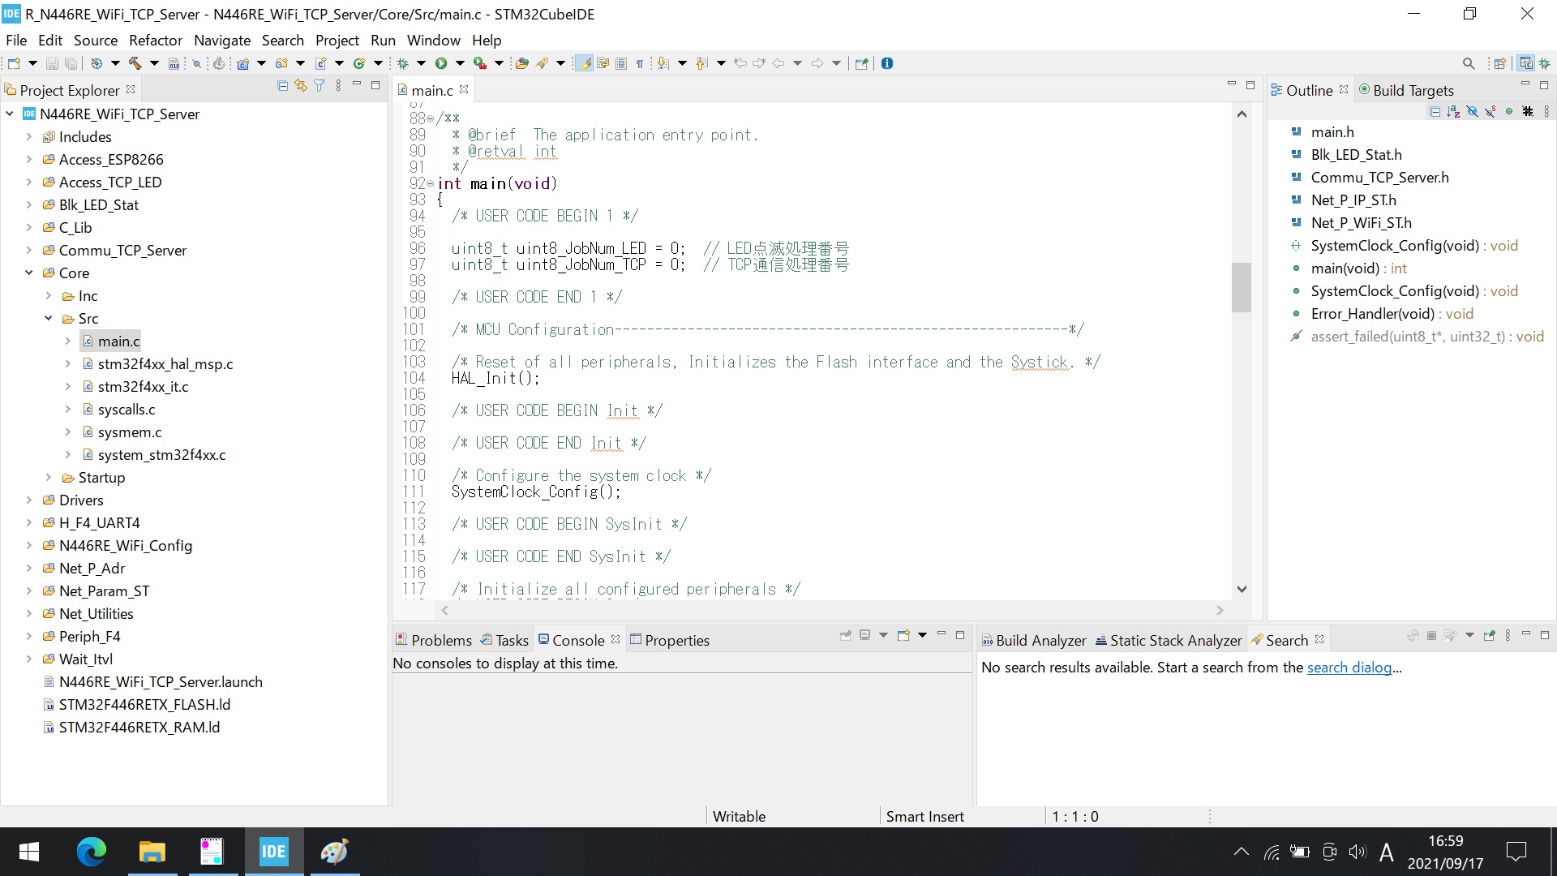
Task: Switch to the Debug perspective icon
Action: click(1545, 63)
